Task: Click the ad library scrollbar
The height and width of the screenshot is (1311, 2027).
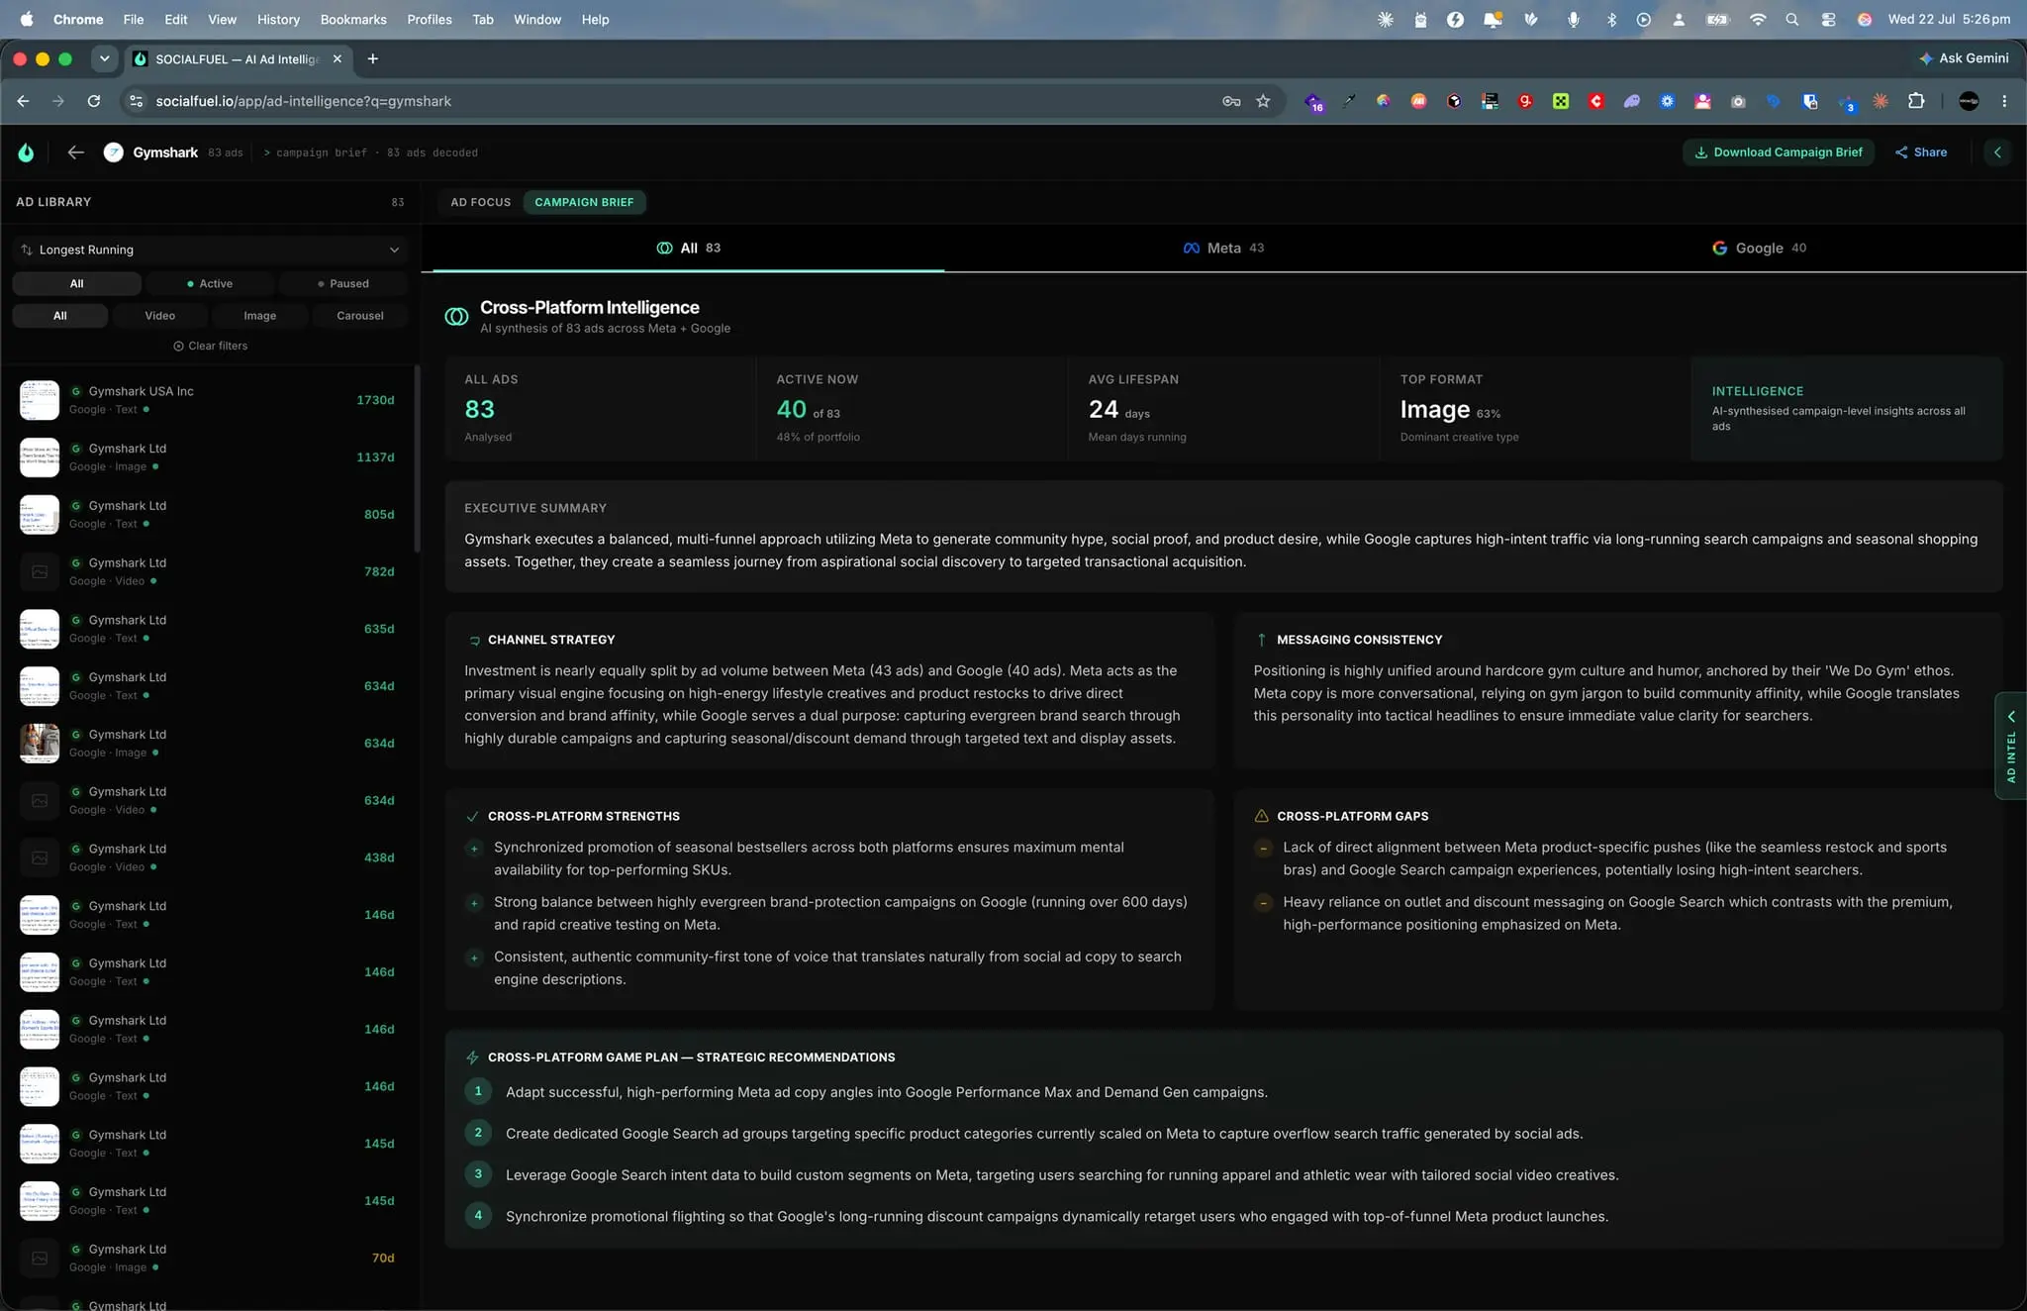Action: 417,459
